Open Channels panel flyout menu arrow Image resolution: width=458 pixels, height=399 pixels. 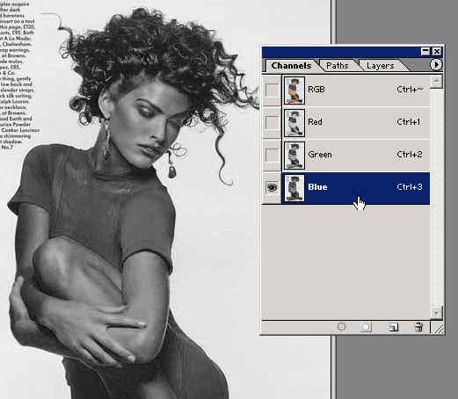point(436,65)
